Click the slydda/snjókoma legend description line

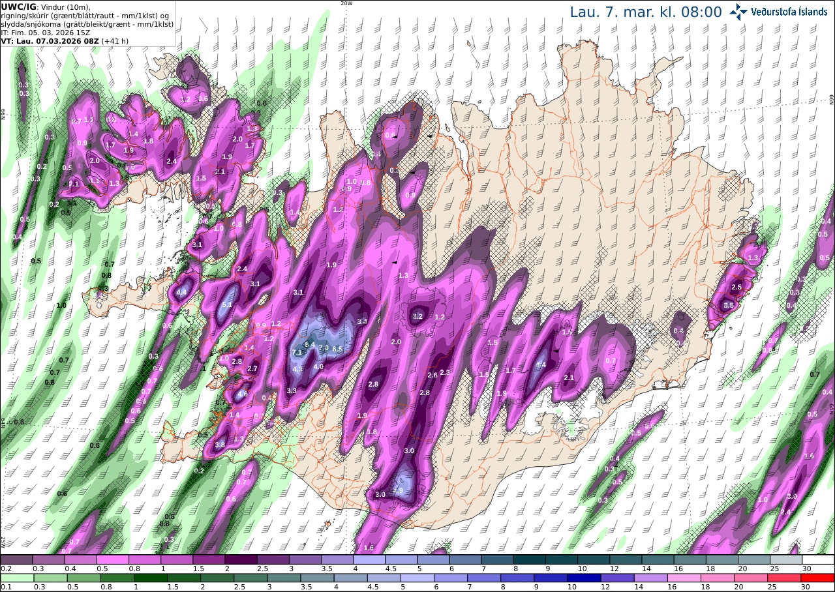pos(87,23)
